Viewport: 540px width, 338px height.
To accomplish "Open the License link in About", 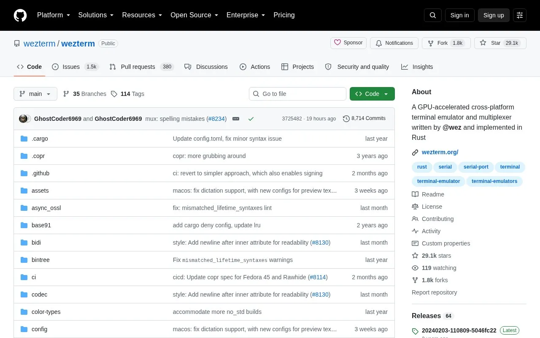I will click(x=427, y=207).
